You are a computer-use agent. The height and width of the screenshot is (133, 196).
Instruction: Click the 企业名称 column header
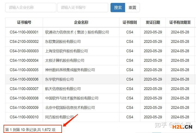[x=81, y=23]
